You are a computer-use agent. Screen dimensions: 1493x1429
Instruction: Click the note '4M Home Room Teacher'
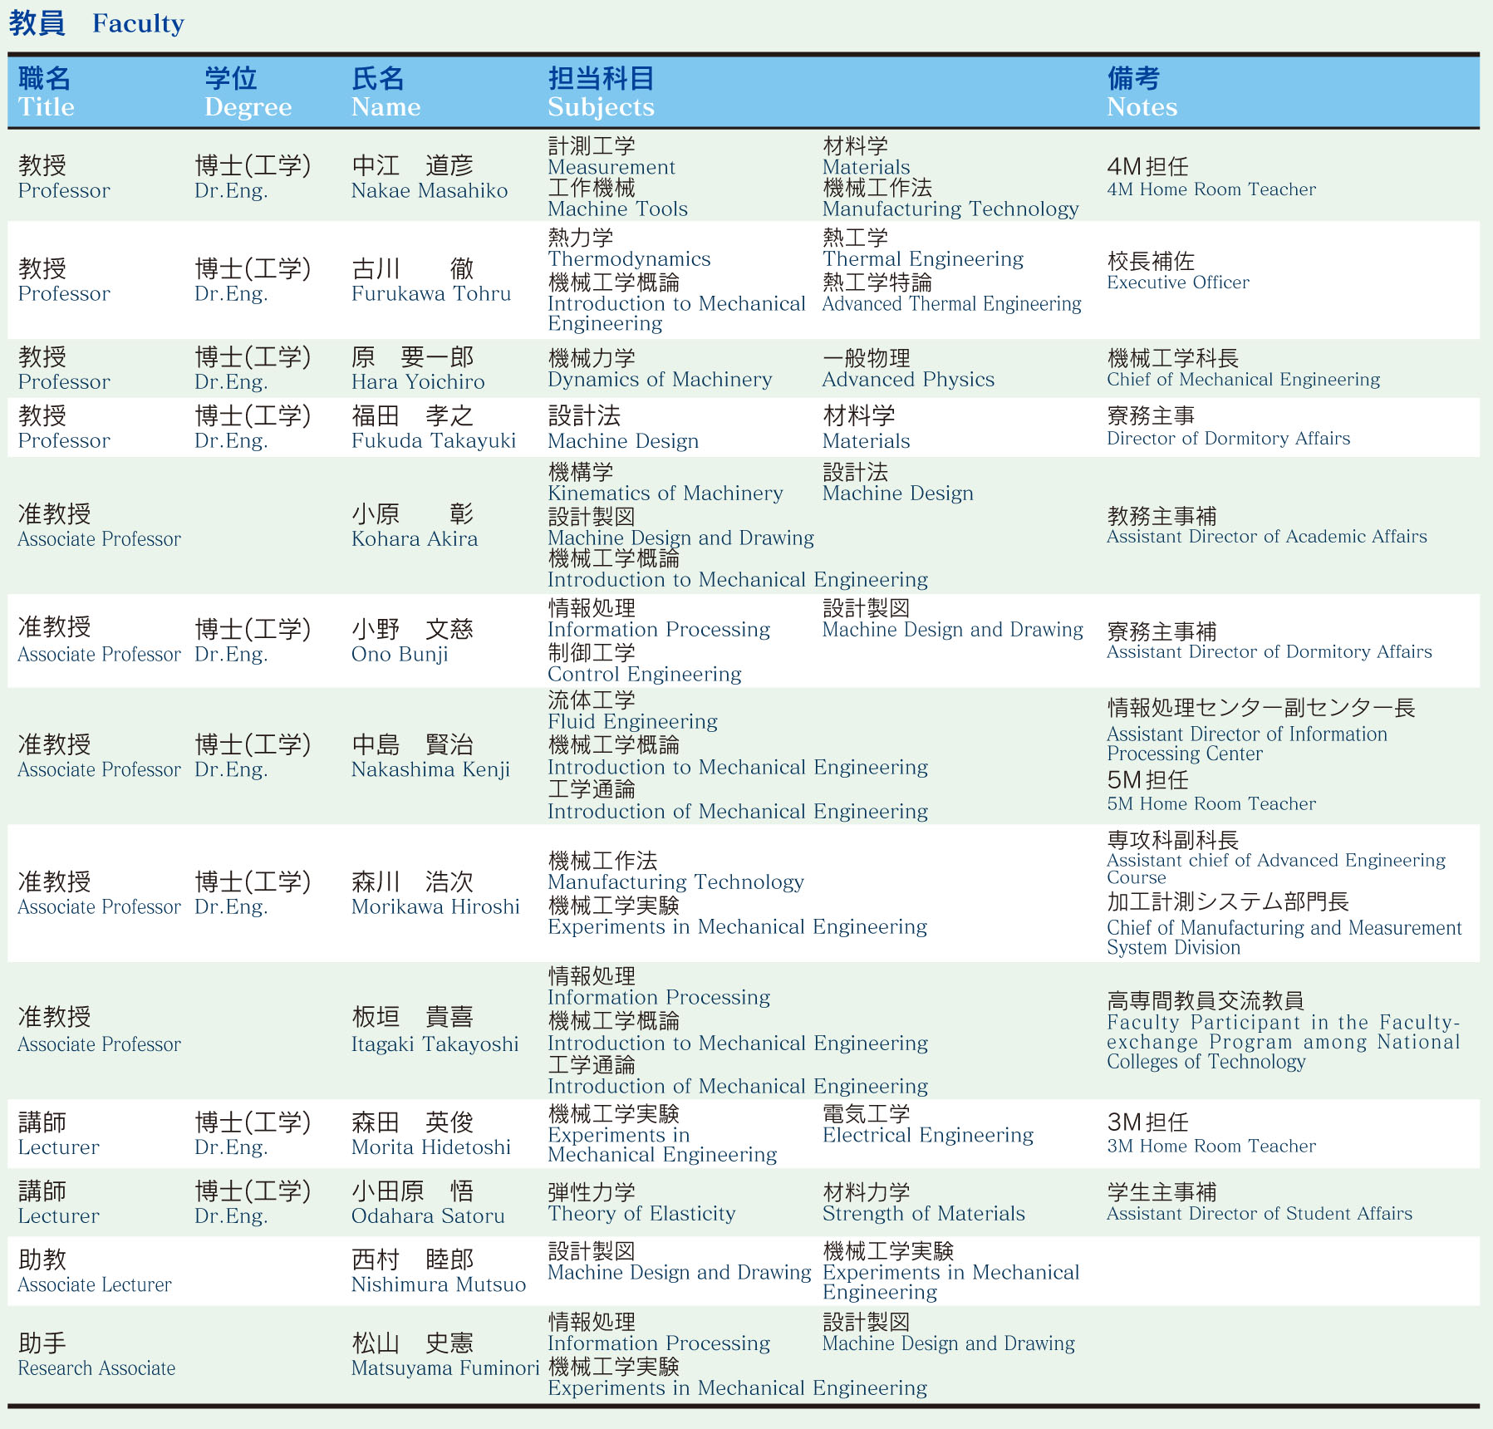(x=1211, y=189)
